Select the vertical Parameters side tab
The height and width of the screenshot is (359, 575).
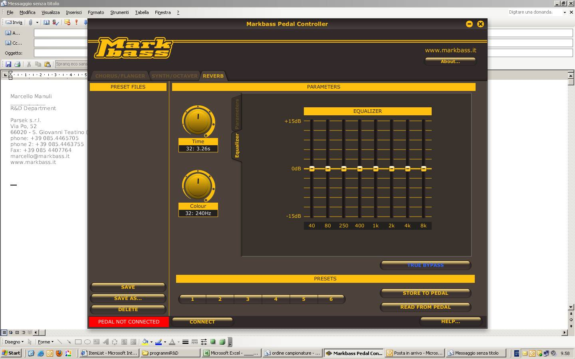237,114
